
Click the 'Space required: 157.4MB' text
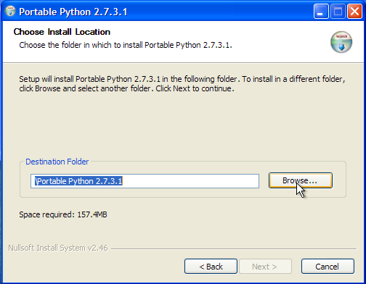pyautogui.click(x=63, y=214)
